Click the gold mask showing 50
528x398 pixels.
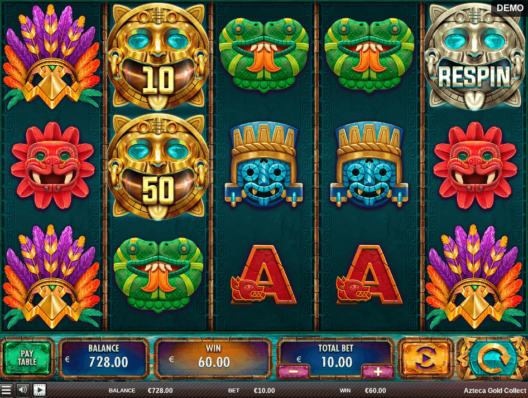157,167
